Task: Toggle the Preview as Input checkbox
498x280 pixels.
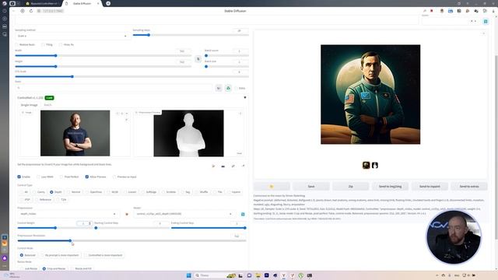Action: 114,177
